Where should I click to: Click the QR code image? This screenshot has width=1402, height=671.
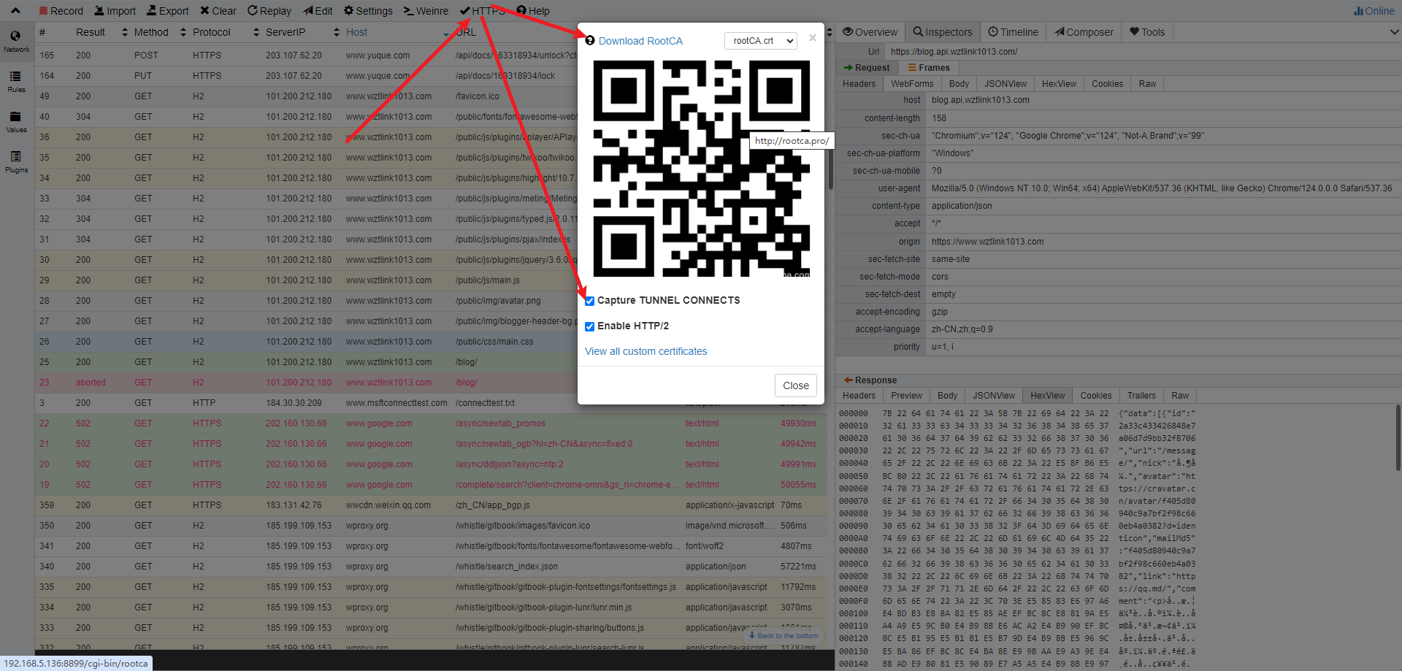[701, 169]
